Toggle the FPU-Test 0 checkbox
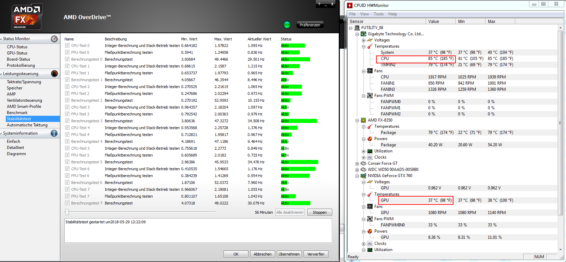Image resolution: width=566 pixels, height=262 pixels. 67,52
